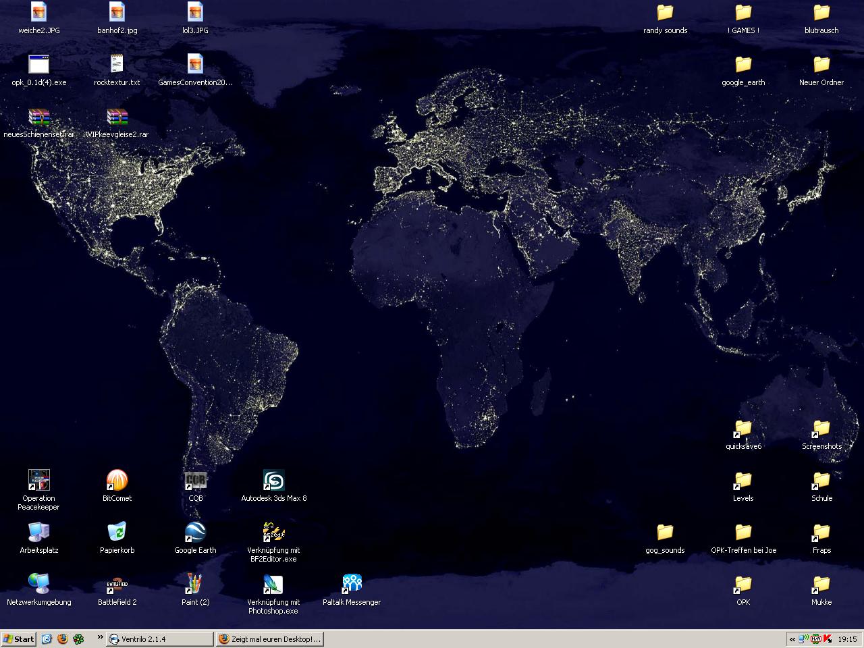Select the BitComet desktop icon
864x648 pixels.
pyautogui.click(x=117, y=481)
